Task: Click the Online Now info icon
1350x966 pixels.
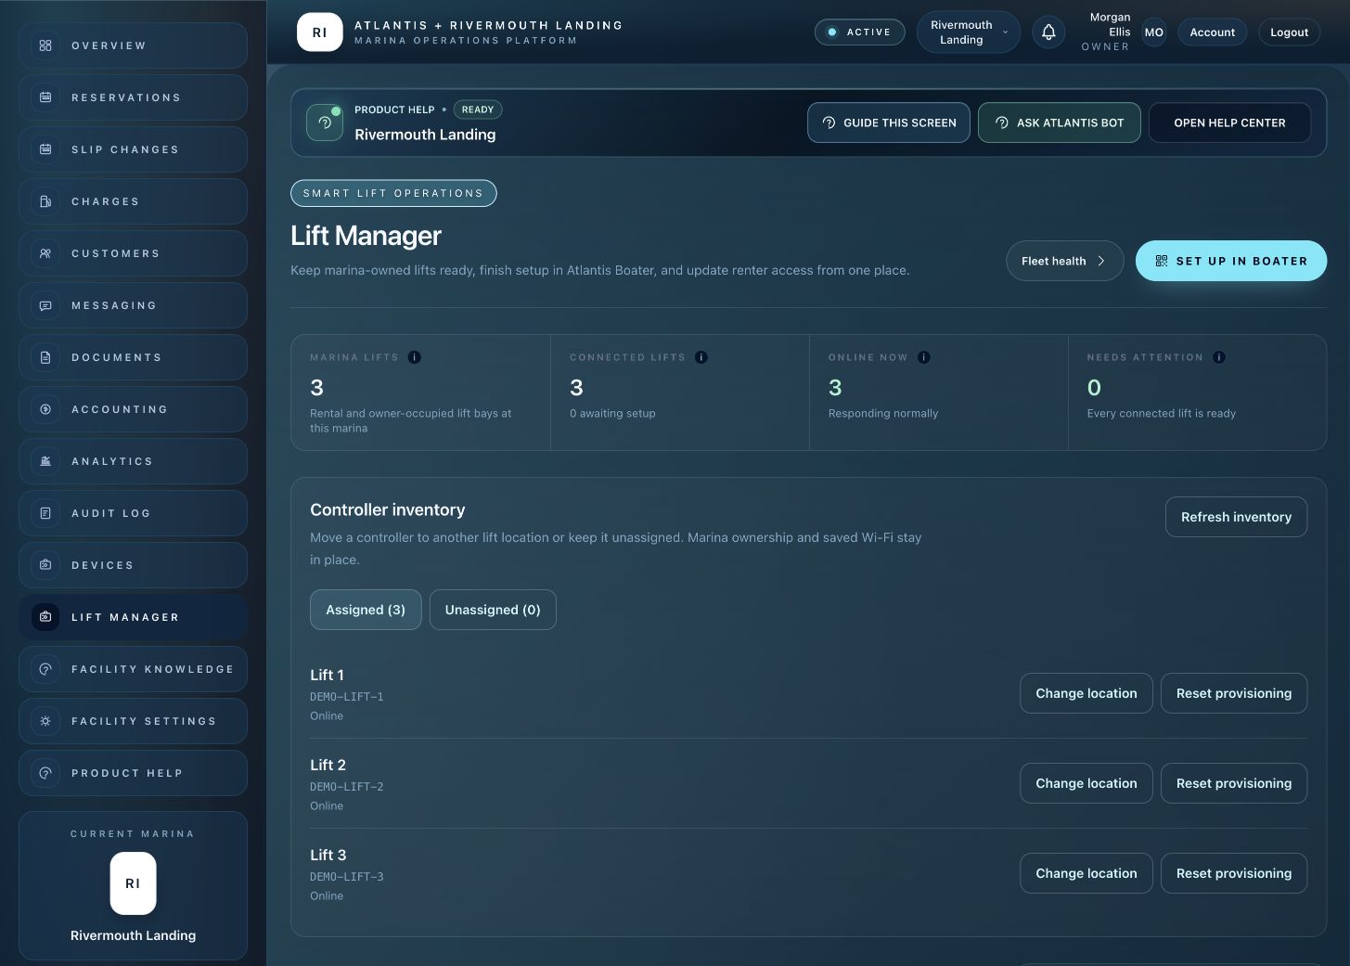Action: [924, 357]
